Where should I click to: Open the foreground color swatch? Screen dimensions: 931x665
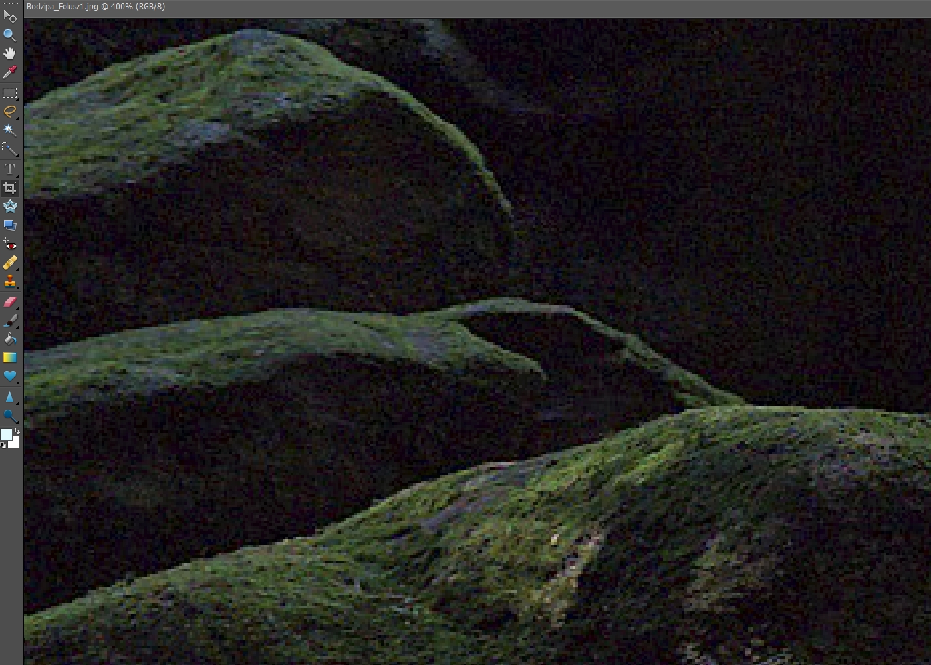(x=6, y=435)
